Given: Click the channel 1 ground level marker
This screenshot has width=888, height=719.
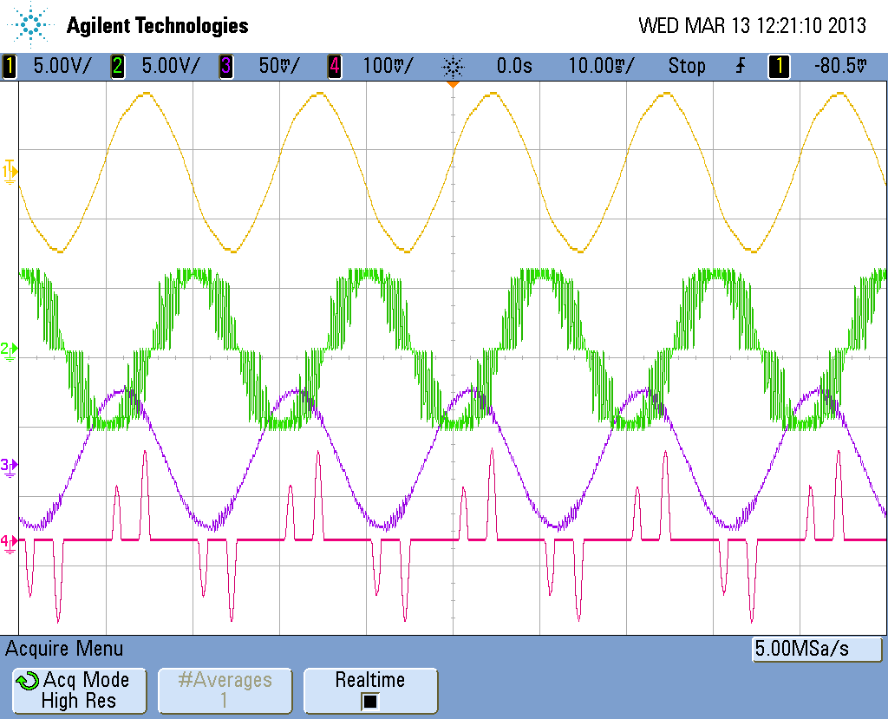Looking at the screenshot, I should (x=10, y=172).
